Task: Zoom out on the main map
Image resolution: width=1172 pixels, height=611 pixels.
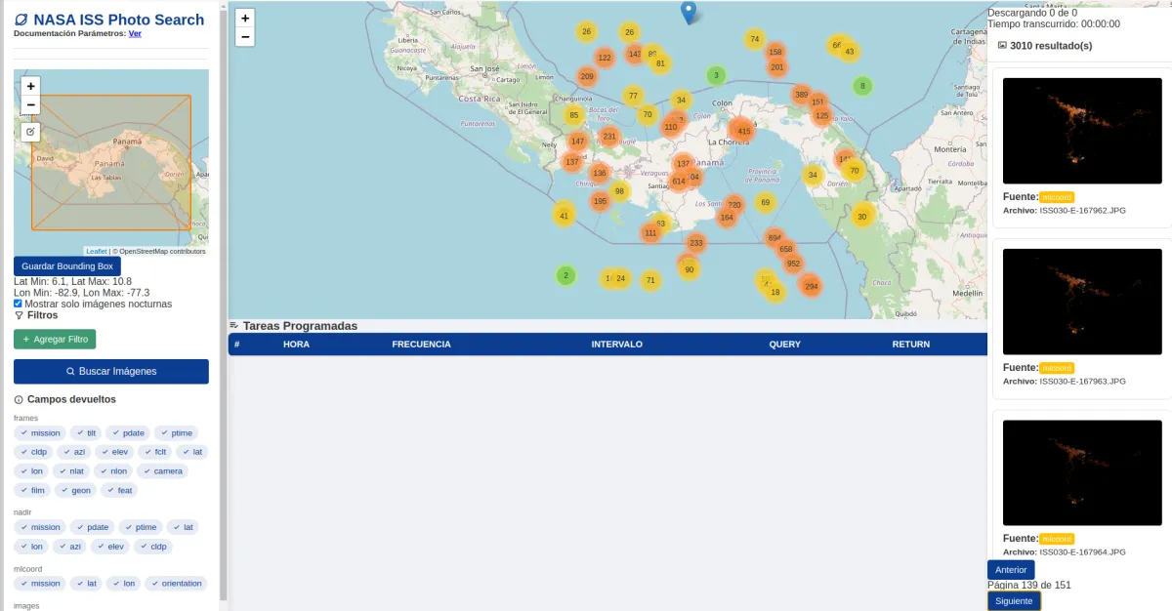Action: (x=245, y=37)
